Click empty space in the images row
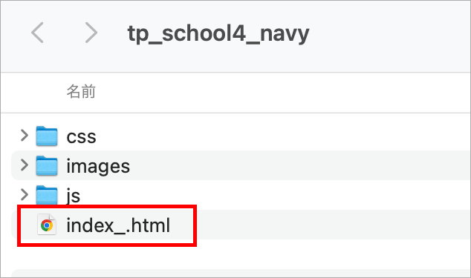This screenshot has width=471, height=278. [x=300, y=165]
